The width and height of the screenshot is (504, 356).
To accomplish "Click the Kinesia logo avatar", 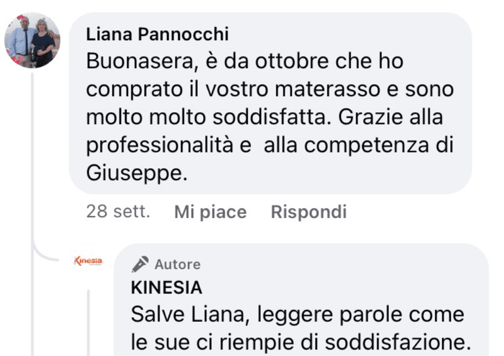I will click(87, 261).
